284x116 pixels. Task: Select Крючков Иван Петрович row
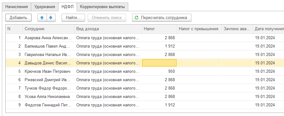click(145, 71)
